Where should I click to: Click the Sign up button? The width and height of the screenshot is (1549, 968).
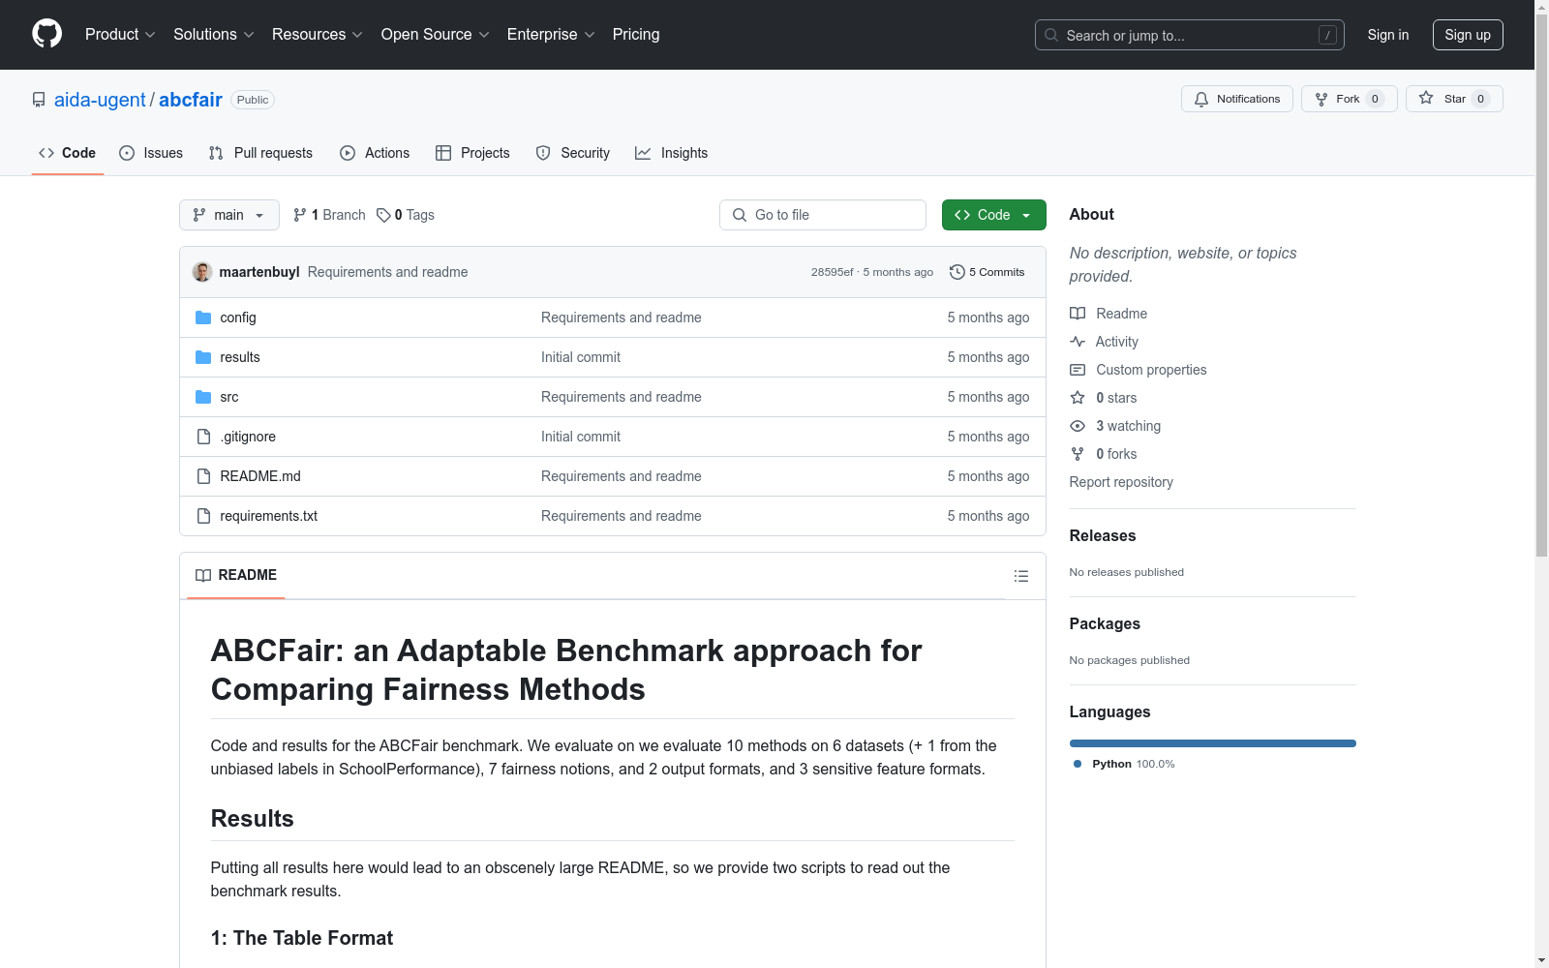click(1468, 35)
